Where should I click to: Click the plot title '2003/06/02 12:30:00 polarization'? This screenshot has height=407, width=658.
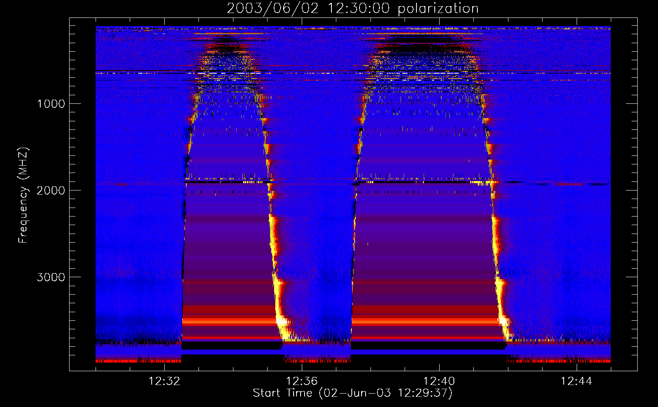(x=353, y=8)
